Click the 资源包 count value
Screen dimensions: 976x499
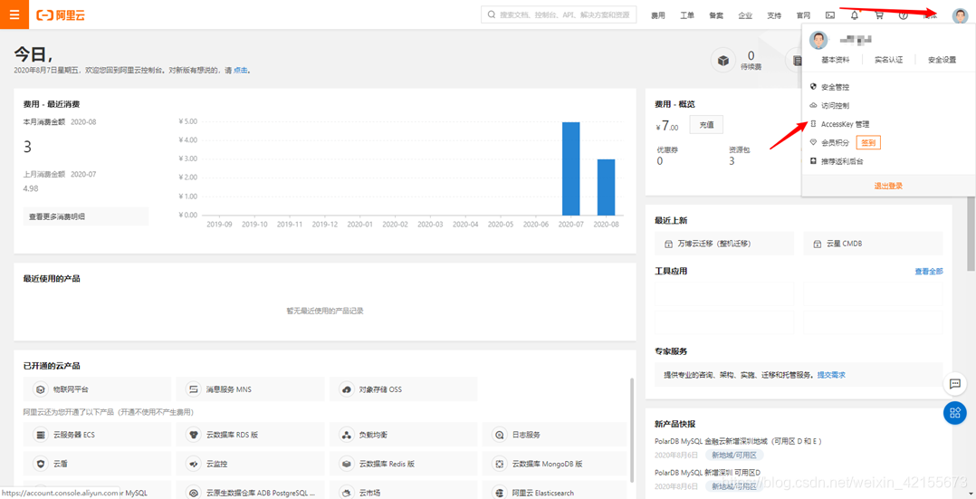tap(732, 161)
